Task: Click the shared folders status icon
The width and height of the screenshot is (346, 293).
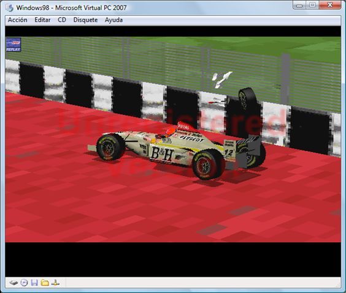Action: pos(45,283)
